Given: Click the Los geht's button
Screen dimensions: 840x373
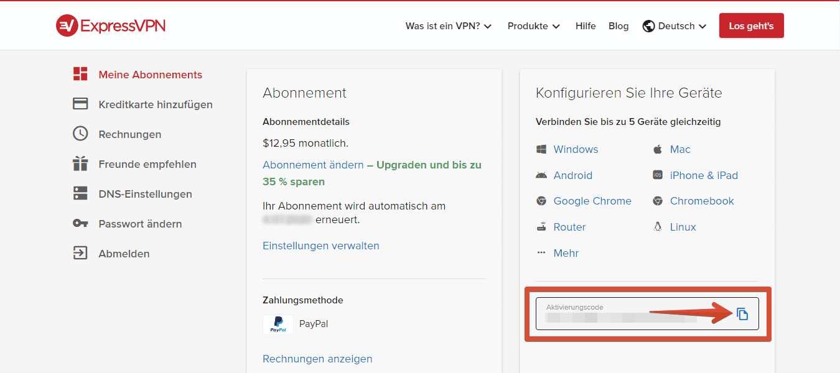Looking at the screenshot, I should pos(752,26).
